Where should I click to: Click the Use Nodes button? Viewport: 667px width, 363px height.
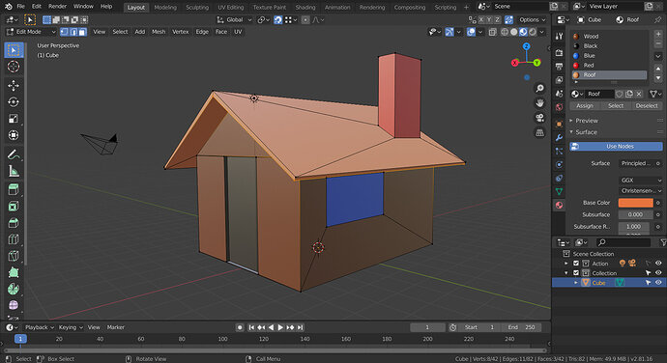pos(617,146)
